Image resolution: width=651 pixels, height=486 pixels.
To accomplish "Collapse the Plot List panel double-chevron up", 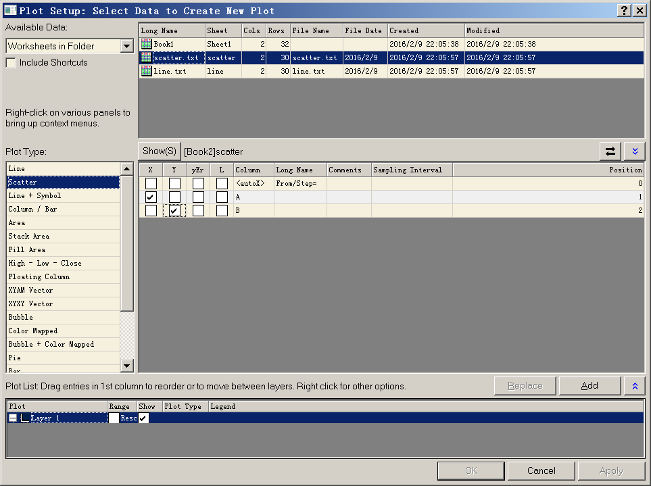I will 635,386.
